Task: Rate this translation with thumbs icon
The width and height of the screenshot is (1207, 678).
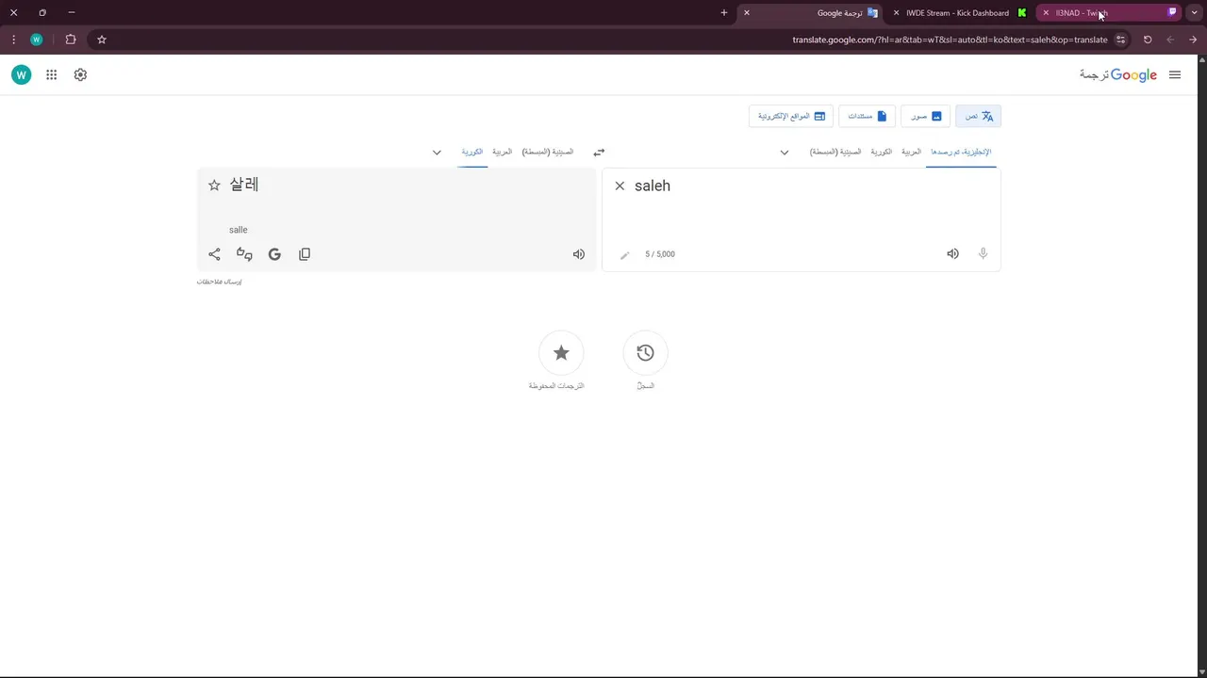Action: [244, 254]
